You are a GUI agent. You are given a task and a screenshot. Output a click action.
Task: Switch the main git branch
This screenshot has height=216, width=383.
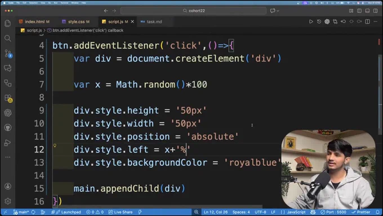[21, 212]
